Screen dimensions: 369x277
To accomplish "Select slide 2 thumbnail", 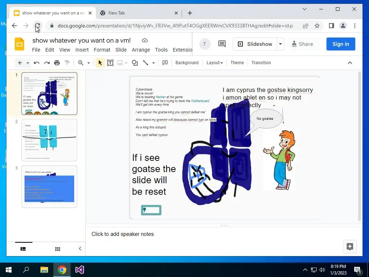I will 49,140.
